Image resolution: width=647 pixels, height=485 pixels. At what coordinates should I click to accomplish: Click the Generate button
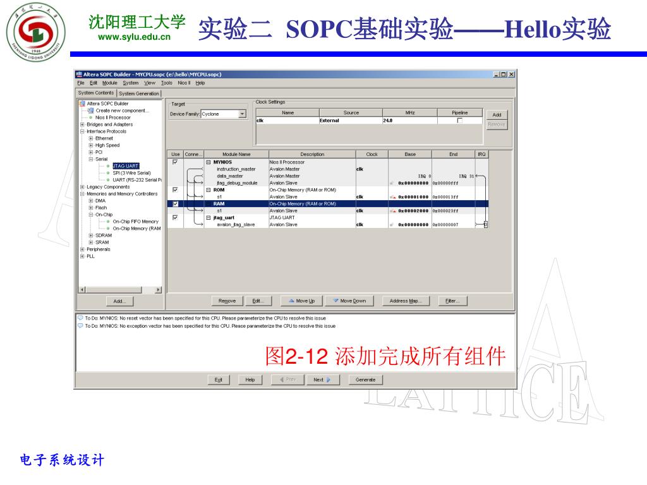pos(366,380)
